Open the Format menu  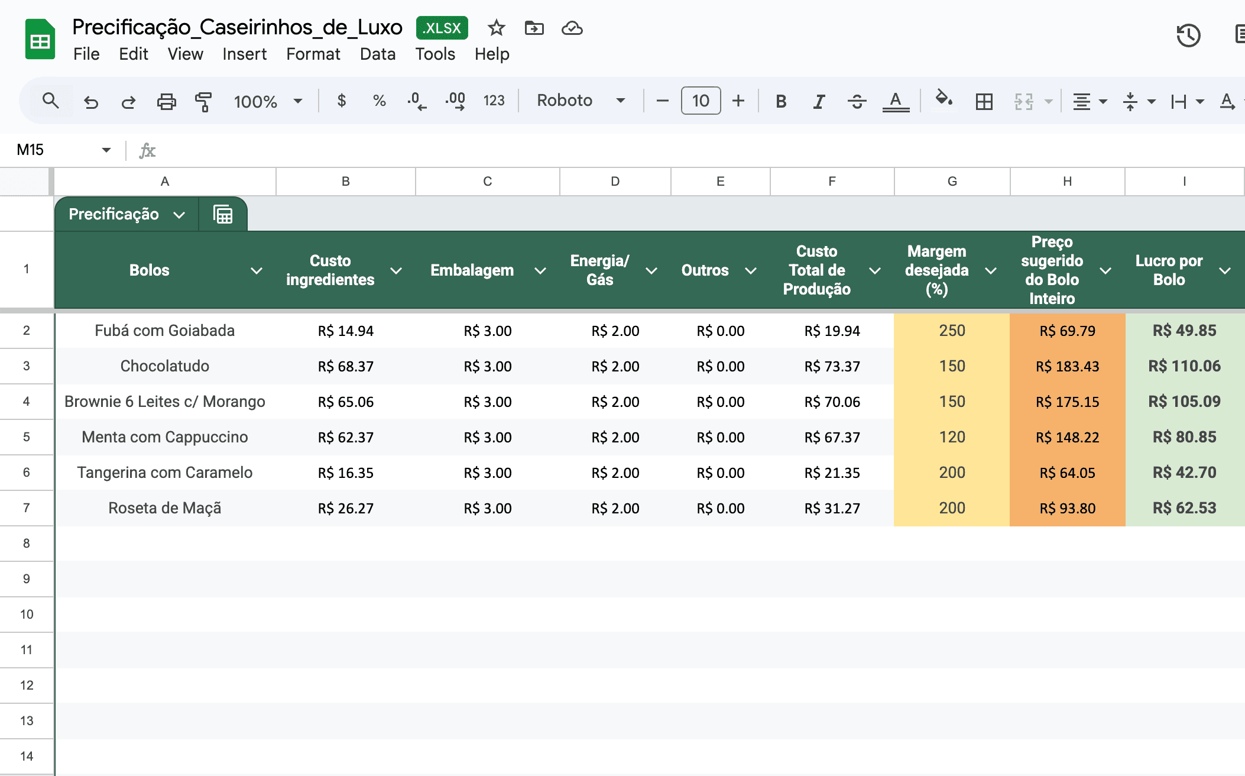(x=313, y=54)
